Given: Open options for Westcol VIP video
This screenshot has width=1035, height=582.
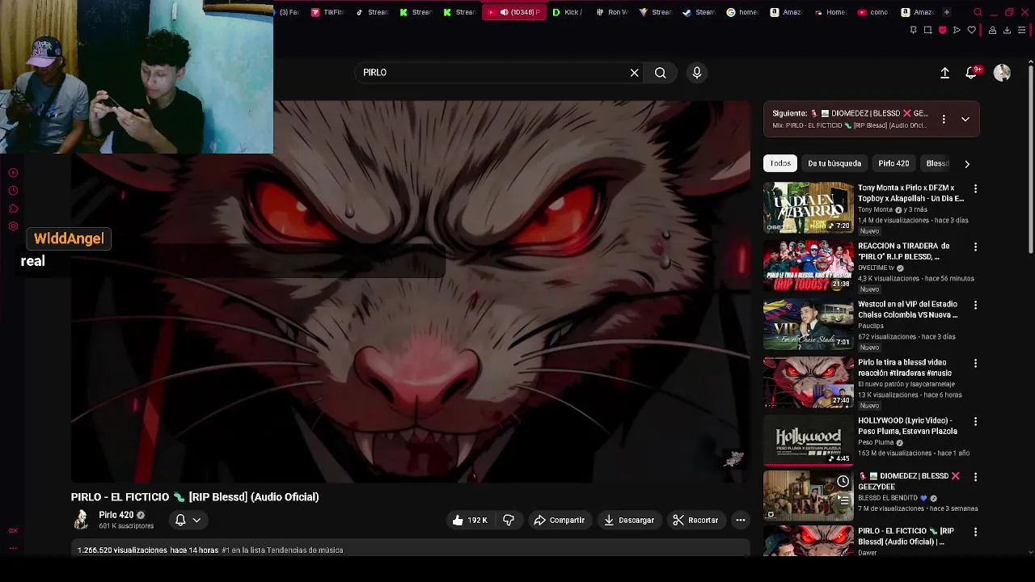Looking at the screenshot, I should [x=975, y=306].
